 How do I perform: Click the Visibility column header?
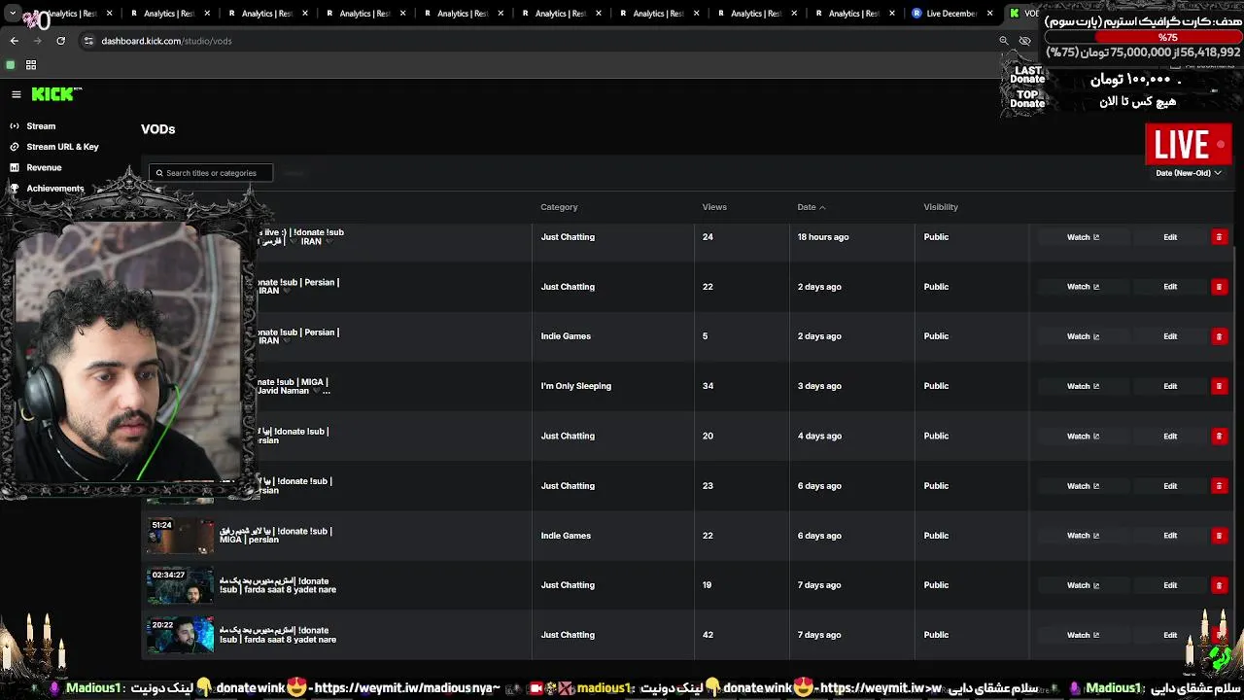pyautogui.click(x=941, y=207)
